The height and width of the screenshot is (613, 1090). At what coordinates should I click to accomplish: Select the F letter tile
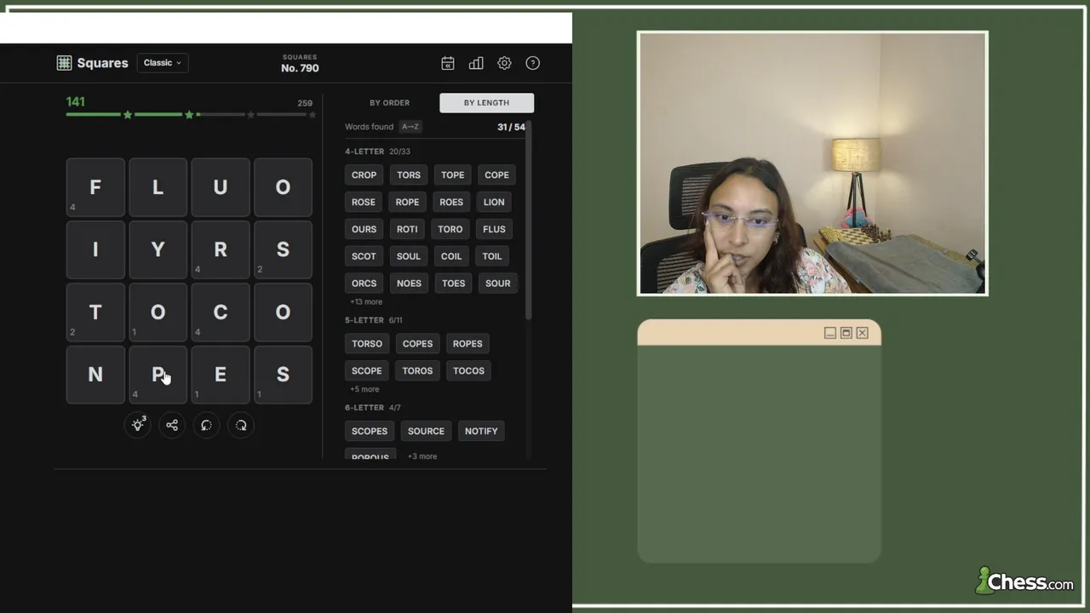(95, 187)
